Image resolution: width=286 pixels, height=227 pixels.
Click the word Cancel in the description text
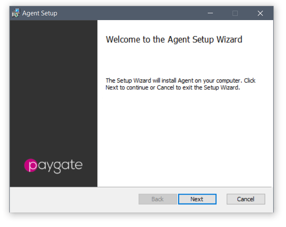point(165,88)
